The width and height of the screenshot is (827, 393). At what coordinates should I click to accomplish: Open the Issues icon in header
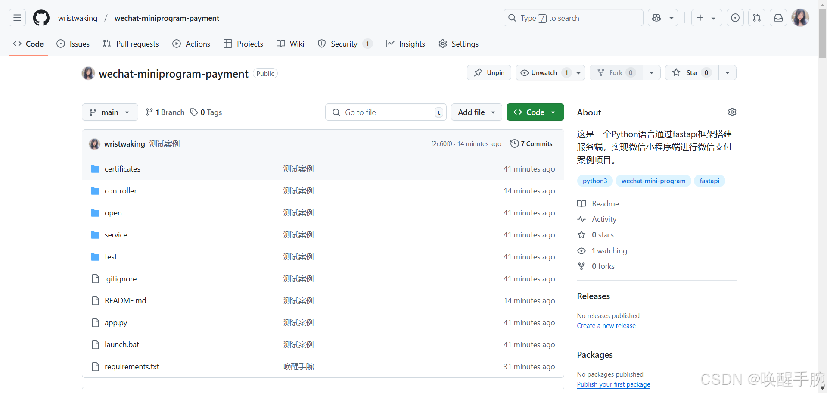pos(735,18)
